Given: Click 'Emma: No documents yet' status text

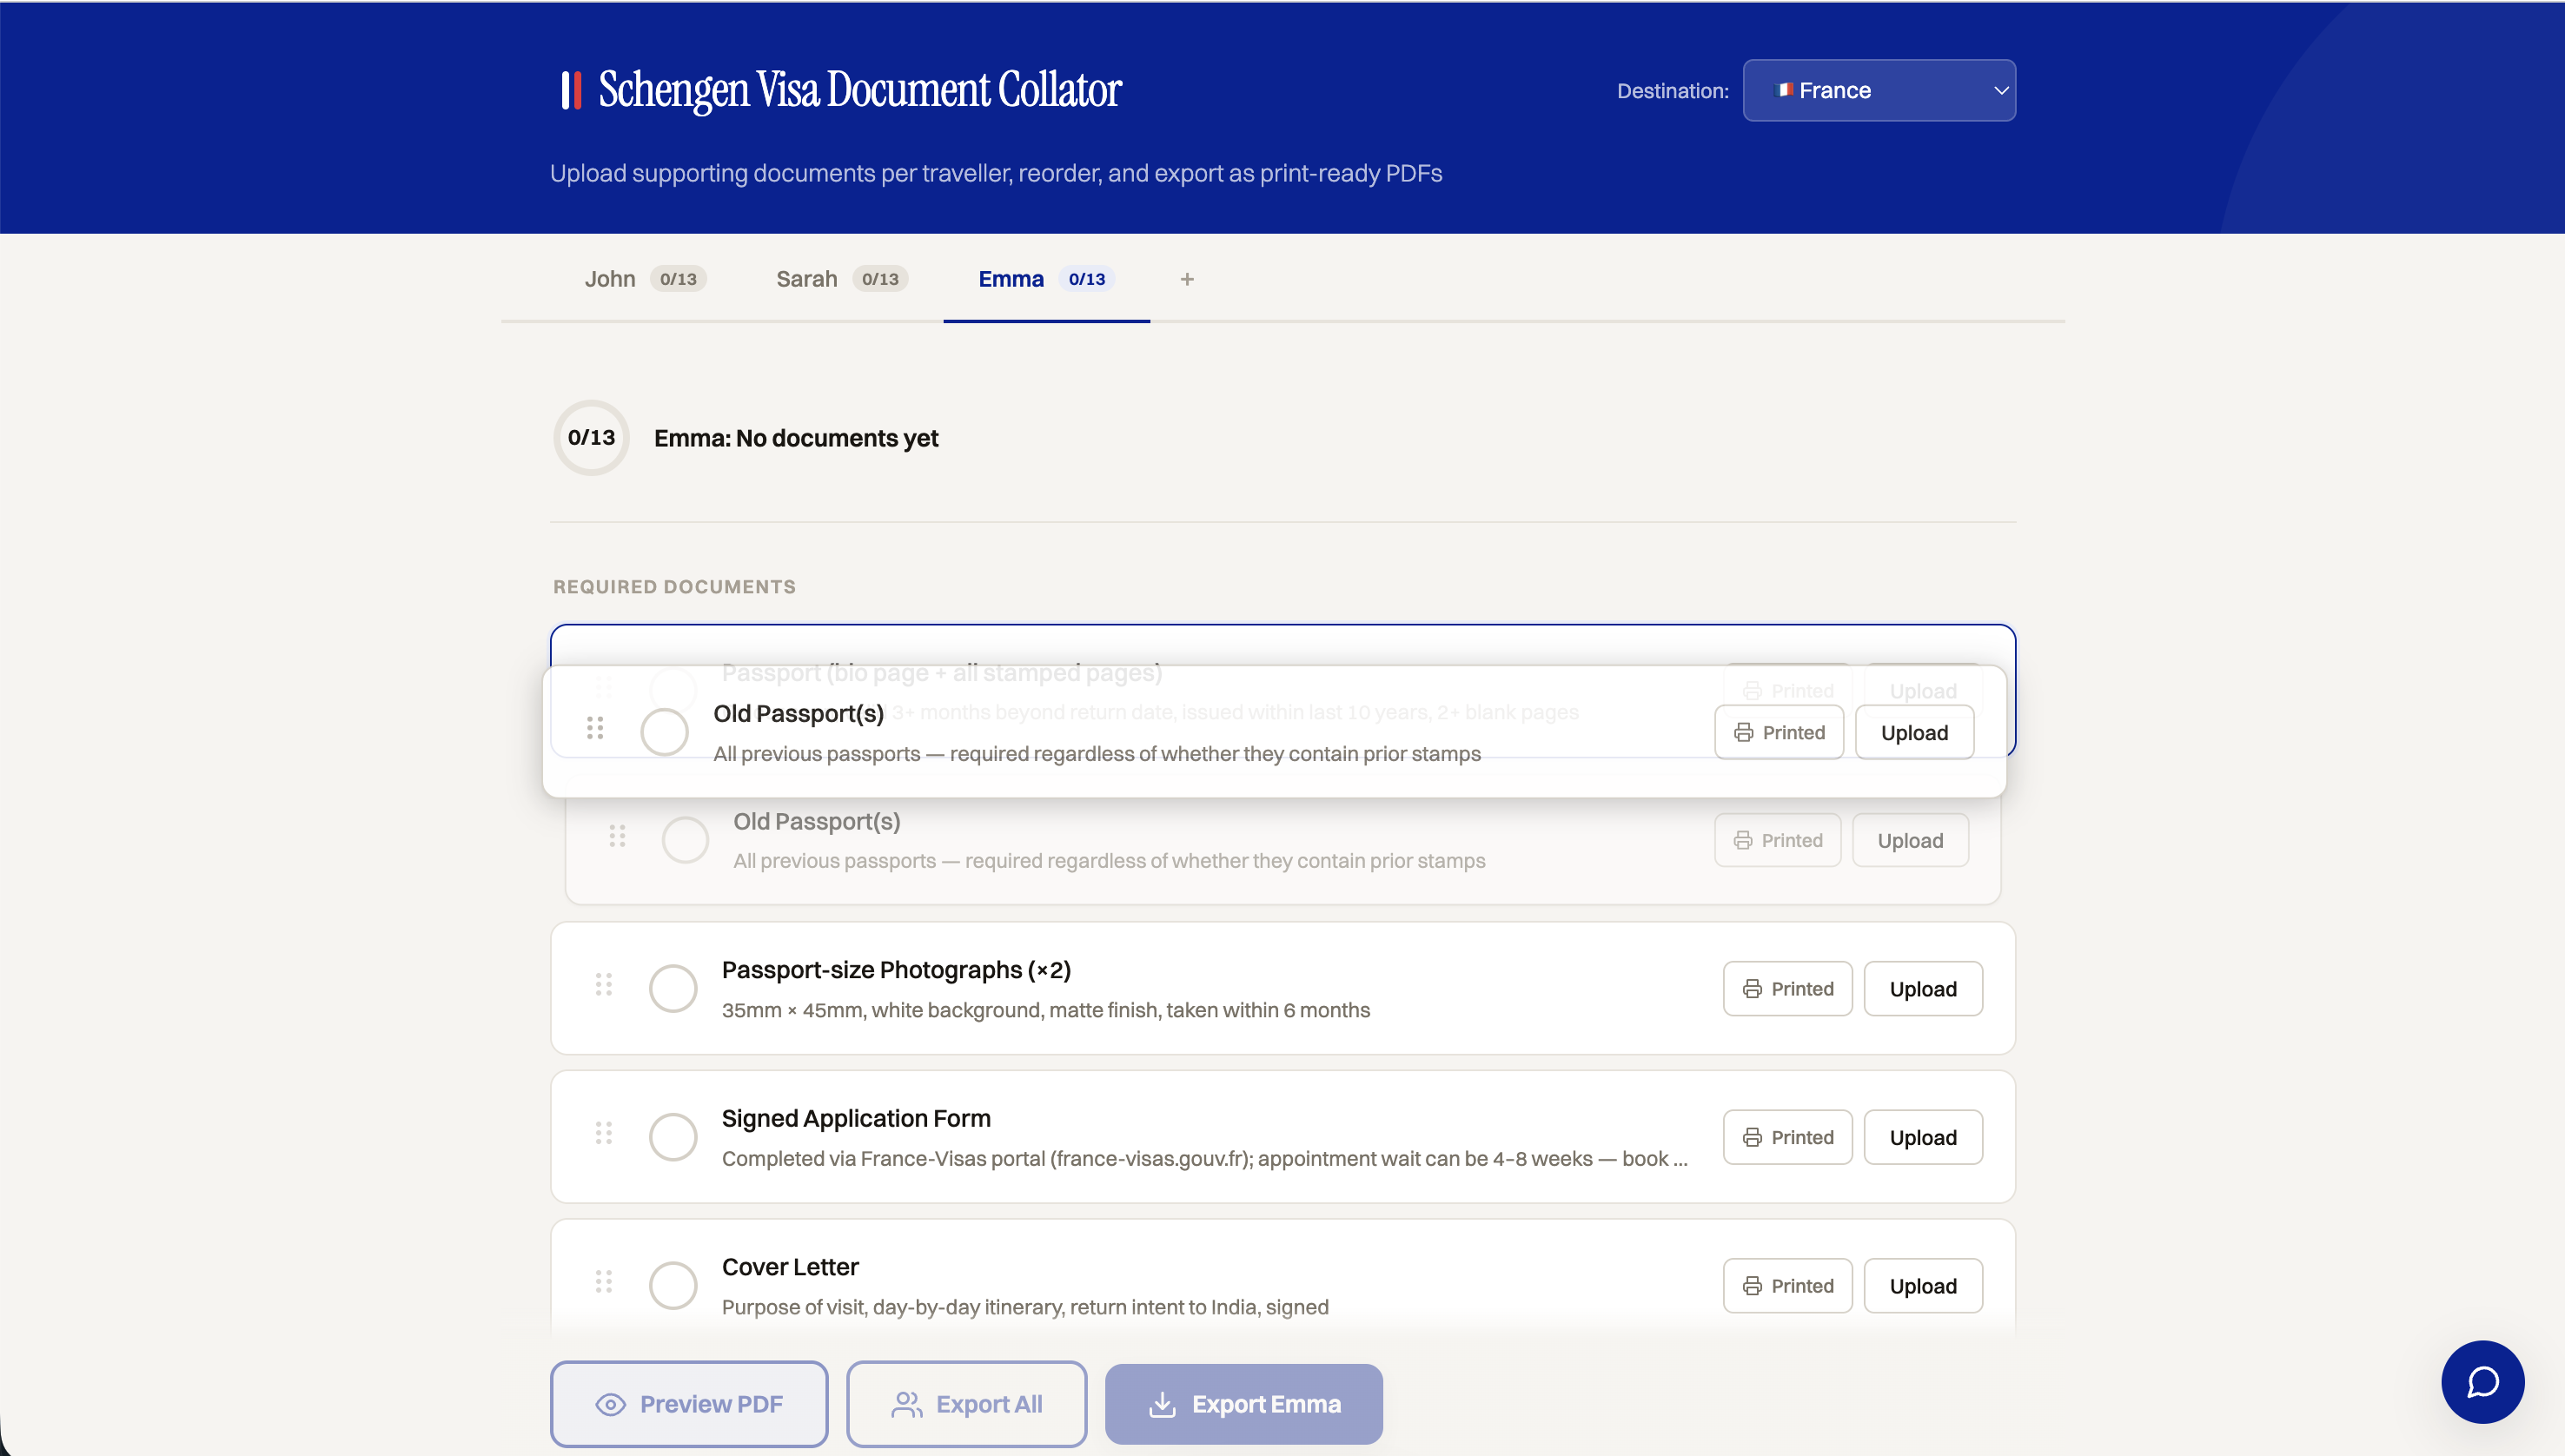Looking at the screenshot, I should pyautogui.click(x=796, y=438).
